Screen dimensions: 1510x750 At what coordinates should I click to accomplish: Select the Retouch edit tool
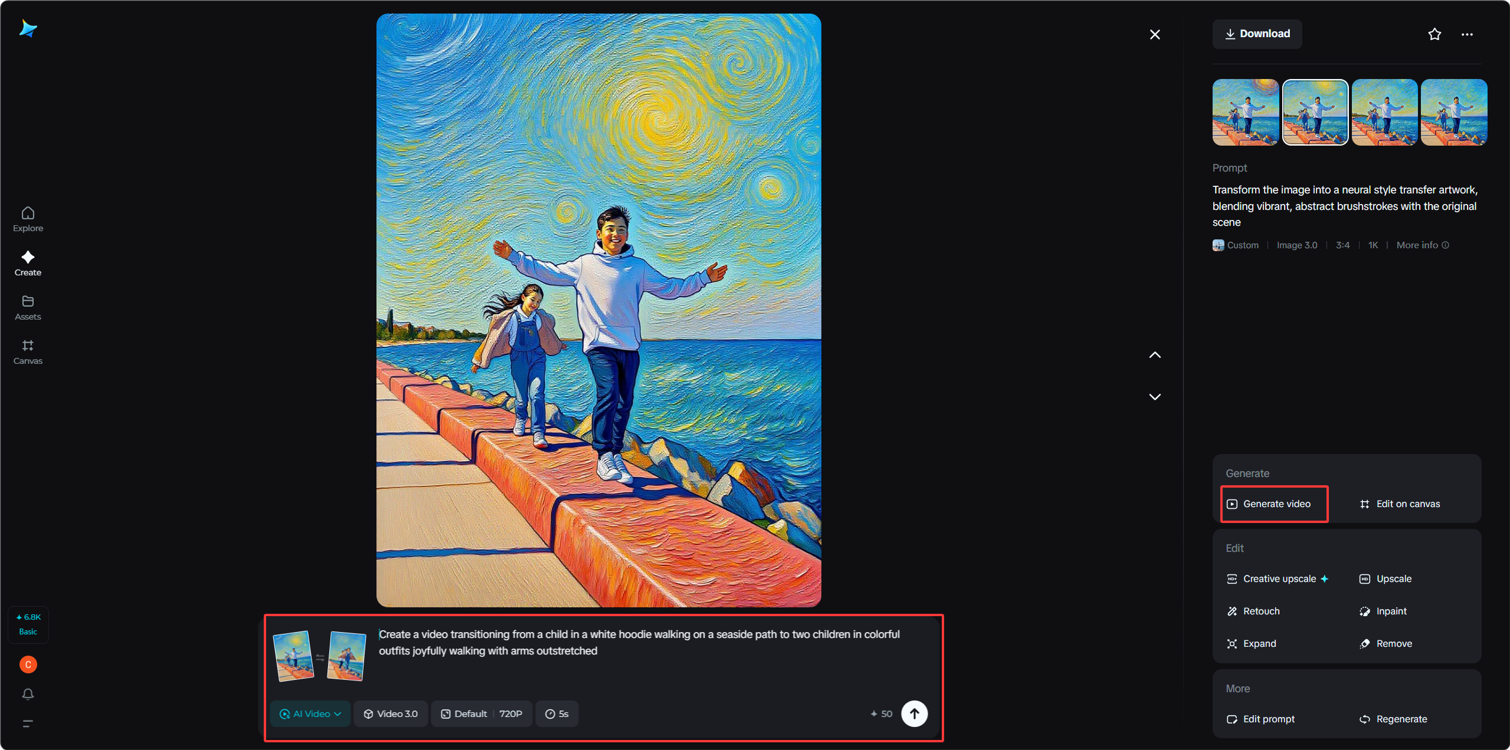(1260, 611)
